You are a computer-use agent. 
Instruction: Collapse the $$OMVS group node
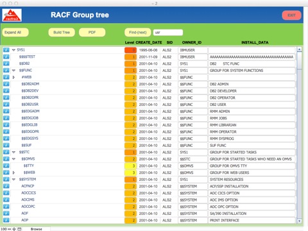pos(13,159)
